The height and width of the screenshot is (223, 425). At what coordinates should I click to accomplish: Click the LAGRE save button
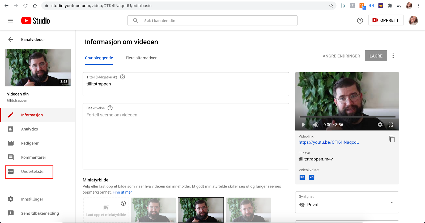pyautogui.click(x=376, y=56)
